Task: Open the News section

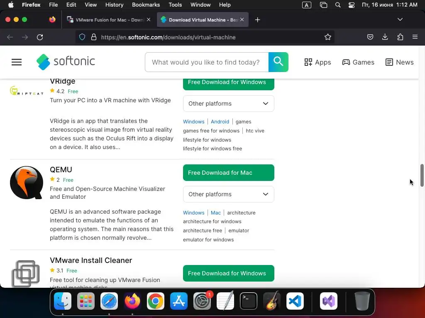Action: tap(400, 62)
